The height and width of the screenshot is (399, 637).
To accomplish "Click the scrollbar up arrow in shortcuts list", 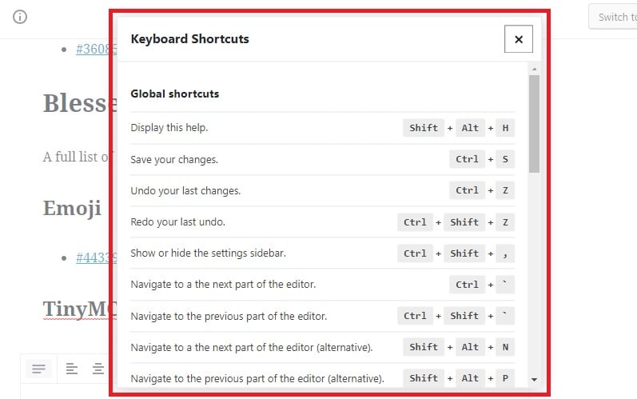I will [534, 69].
